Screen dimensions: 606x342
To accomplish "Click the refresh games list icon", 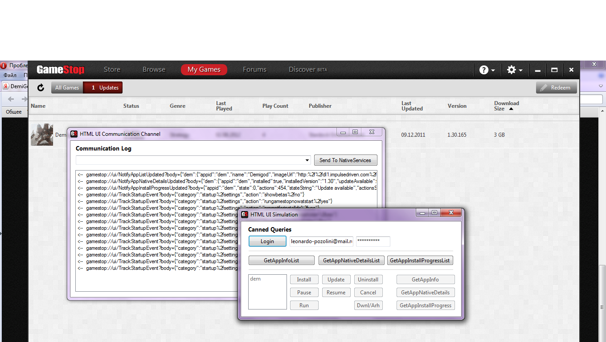I will (x=41, y=88).
